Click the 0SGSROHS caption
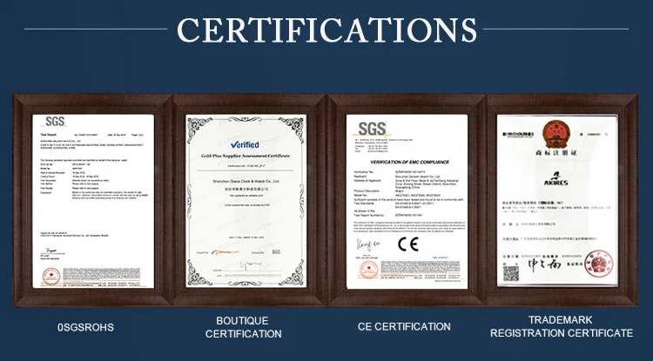653x361 pixels. pos(85,327)
